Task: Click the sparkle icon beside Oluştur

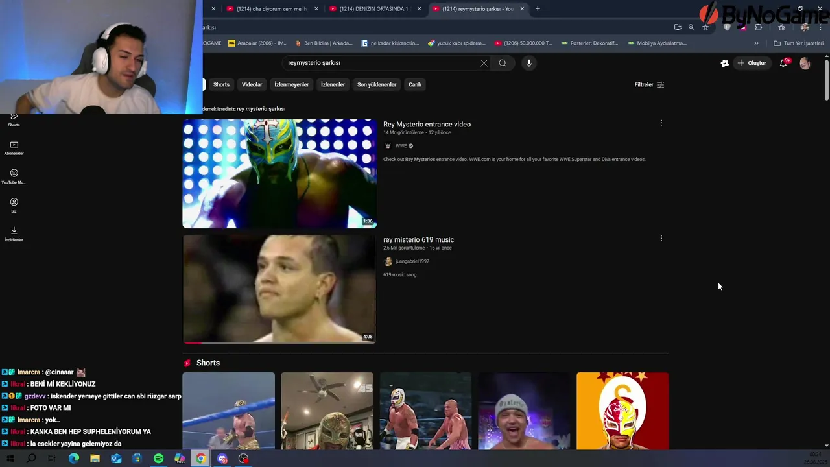Action: point(724,63)
